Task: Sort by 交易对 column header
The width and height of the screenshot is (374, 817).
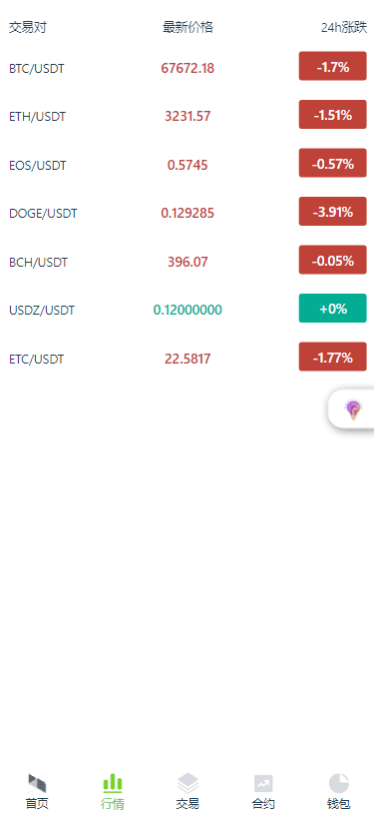Action: coord(28,28)
